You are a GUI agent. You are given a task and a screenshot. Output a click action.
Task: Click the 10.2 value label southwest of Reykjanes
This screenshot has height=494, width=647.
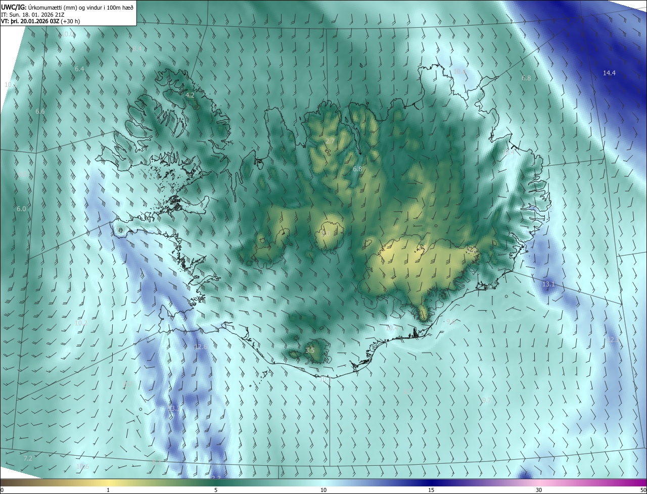81,323
